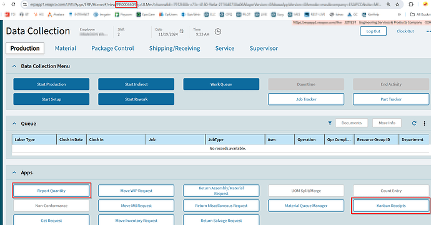Open Move WIP Request

coord(136,191)
